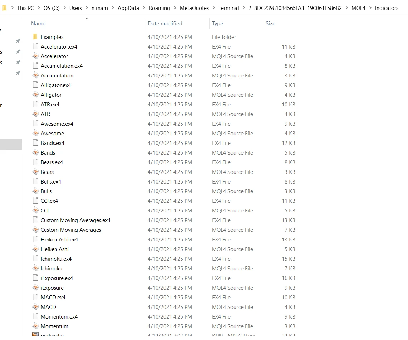Click the Alligator.ex4 file icon
408x340 pixels.
[x=35, y=85]
